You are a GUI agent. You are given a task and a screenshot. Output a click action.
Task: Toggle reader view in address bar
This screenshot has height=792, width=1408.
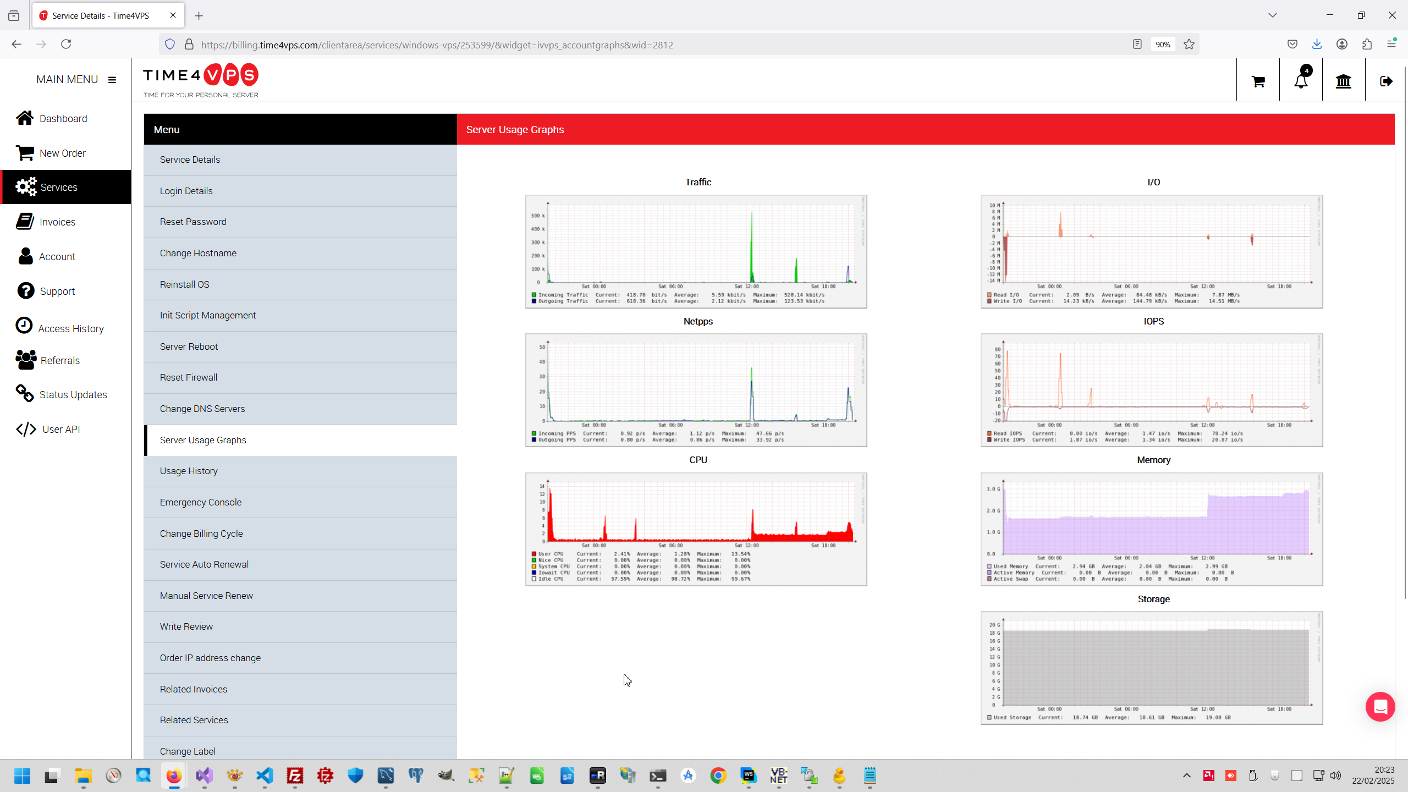tap(1137, 45)
